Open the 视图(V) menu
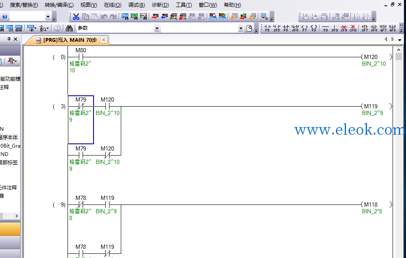 tap(88, 5)
